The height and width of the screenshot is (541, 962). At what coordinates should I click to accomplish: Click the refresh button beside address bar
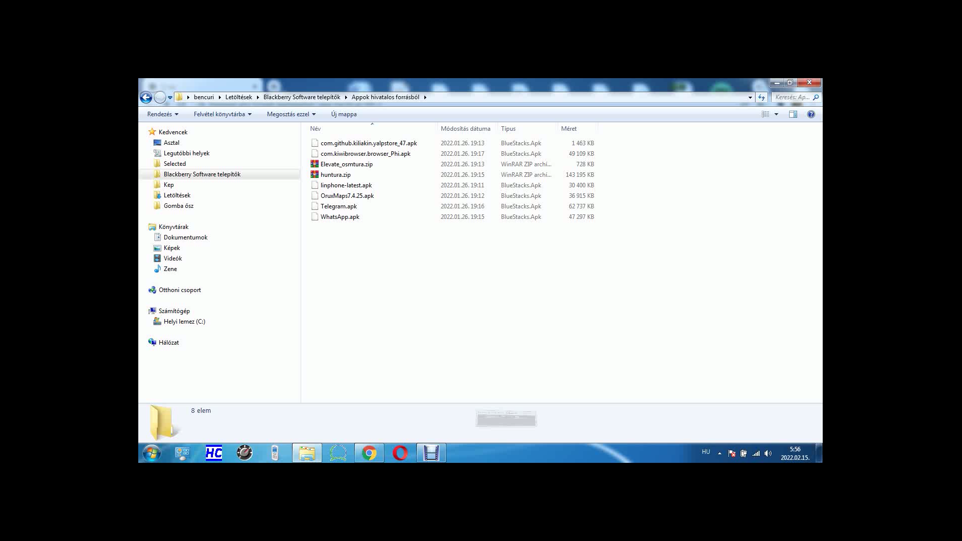pos(762,98)
